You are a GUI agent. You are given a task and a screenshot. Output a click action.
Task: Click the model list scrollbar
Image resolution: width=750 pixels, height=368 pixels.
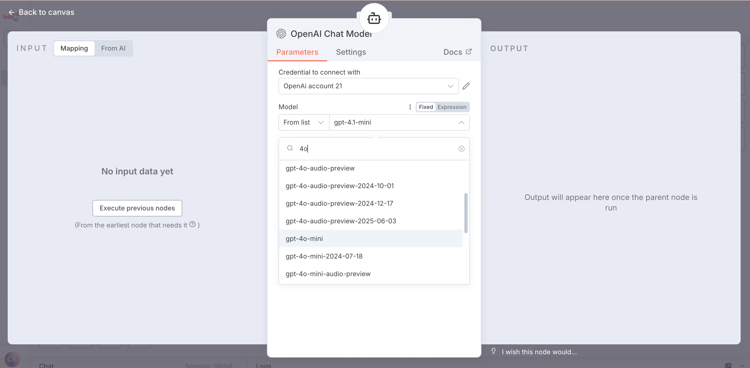pos(466,213)
